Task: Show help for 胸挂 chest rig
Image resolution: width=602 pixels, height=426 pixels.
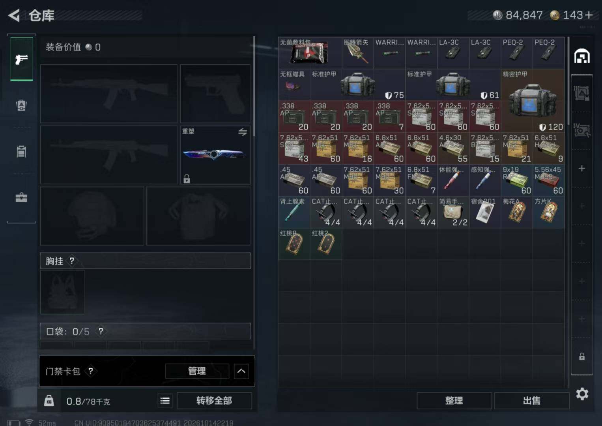Action: pos(72,261)
